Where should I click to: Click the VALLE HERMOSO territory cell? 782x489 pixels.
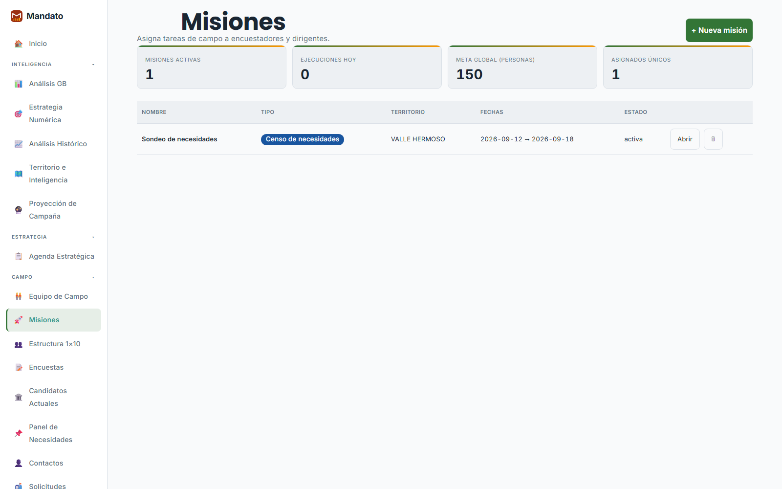pyautogui.click(x=418, y=139)
